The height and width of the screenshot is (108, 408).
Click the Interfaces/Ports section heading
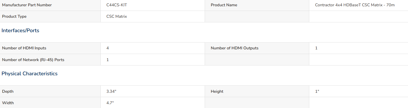point(20,31)
